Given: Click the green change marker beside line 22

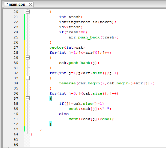Looking at the screenshot, I should (x=25, y=22).
